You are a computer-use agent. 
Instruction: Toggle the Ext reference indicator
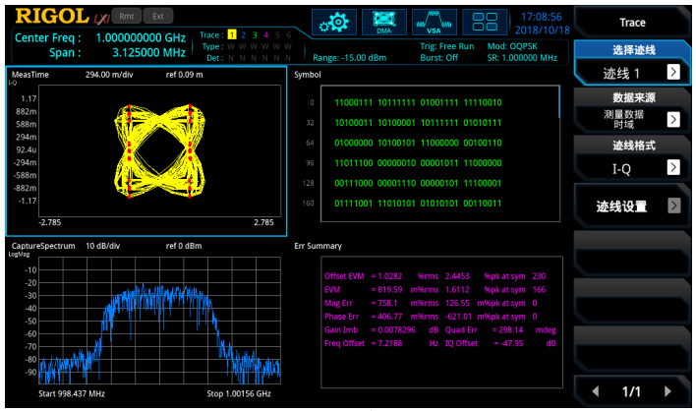click(x=157, y=17)
